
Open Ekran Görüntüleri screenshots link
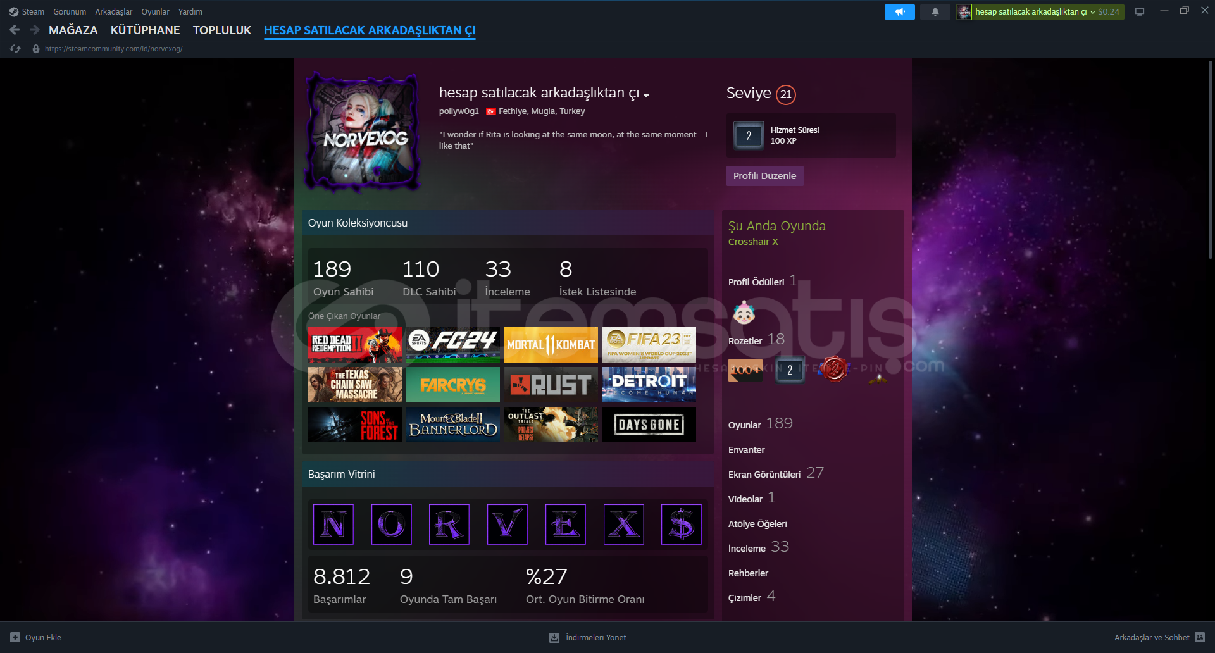pos(764,475)
